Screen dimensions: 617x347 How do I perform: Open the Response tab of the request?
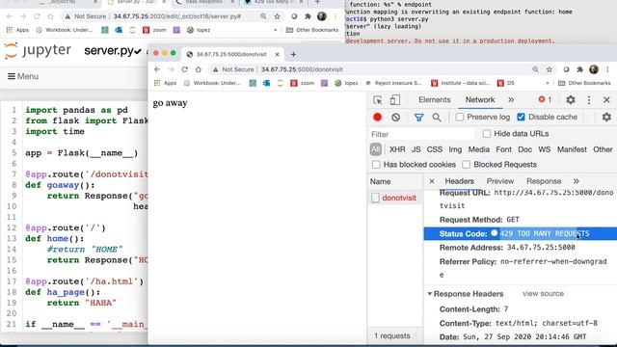point(544,181)
